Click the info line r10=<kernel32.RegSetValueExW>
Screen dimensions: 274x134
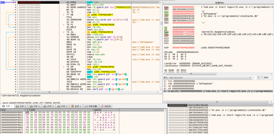pos(21,96)
